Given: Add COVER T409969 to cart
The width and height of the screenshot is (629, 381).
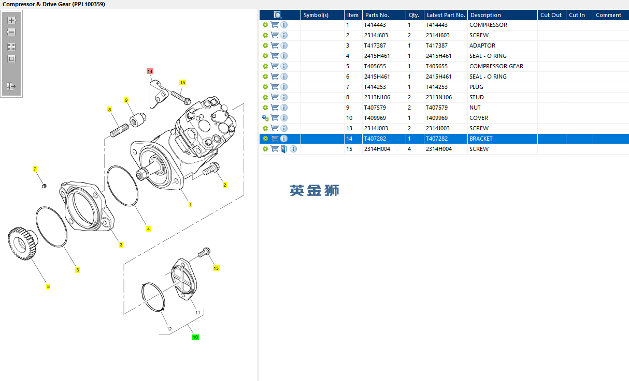Looking at the screenshot, I should pos(275,118).
